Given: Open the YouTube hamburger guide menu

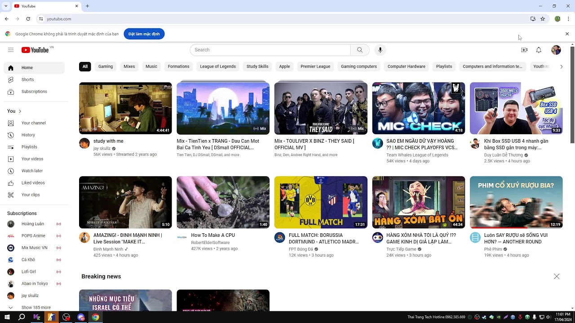Looking at the screenshot, I should point(11,50).
